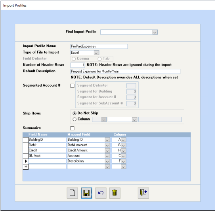Choose the Column radio button under Skip Rows

(75, 119)
